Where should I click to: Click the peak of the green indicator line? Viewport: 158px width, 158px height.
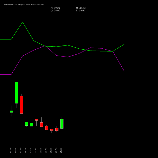click(x=22, y=22)
